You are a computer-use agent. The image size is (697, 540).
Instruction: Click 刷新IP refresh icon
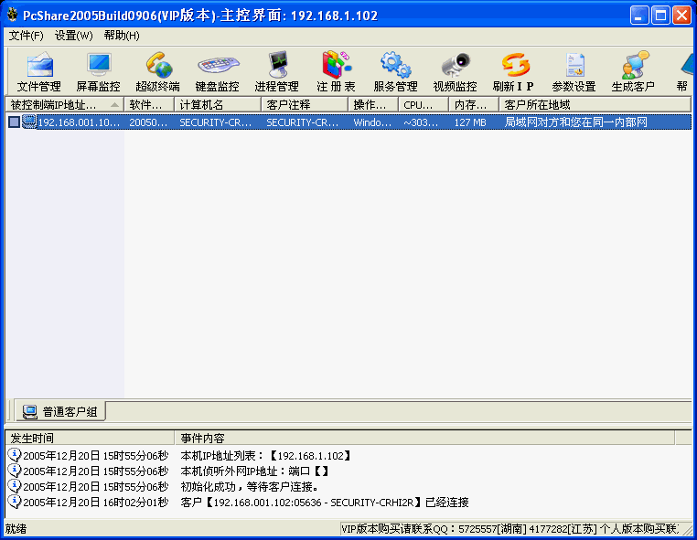coord(514,71)
